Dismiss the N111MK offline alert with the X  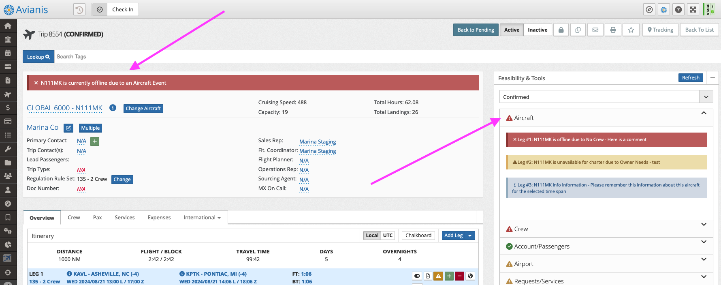(36, 83)
